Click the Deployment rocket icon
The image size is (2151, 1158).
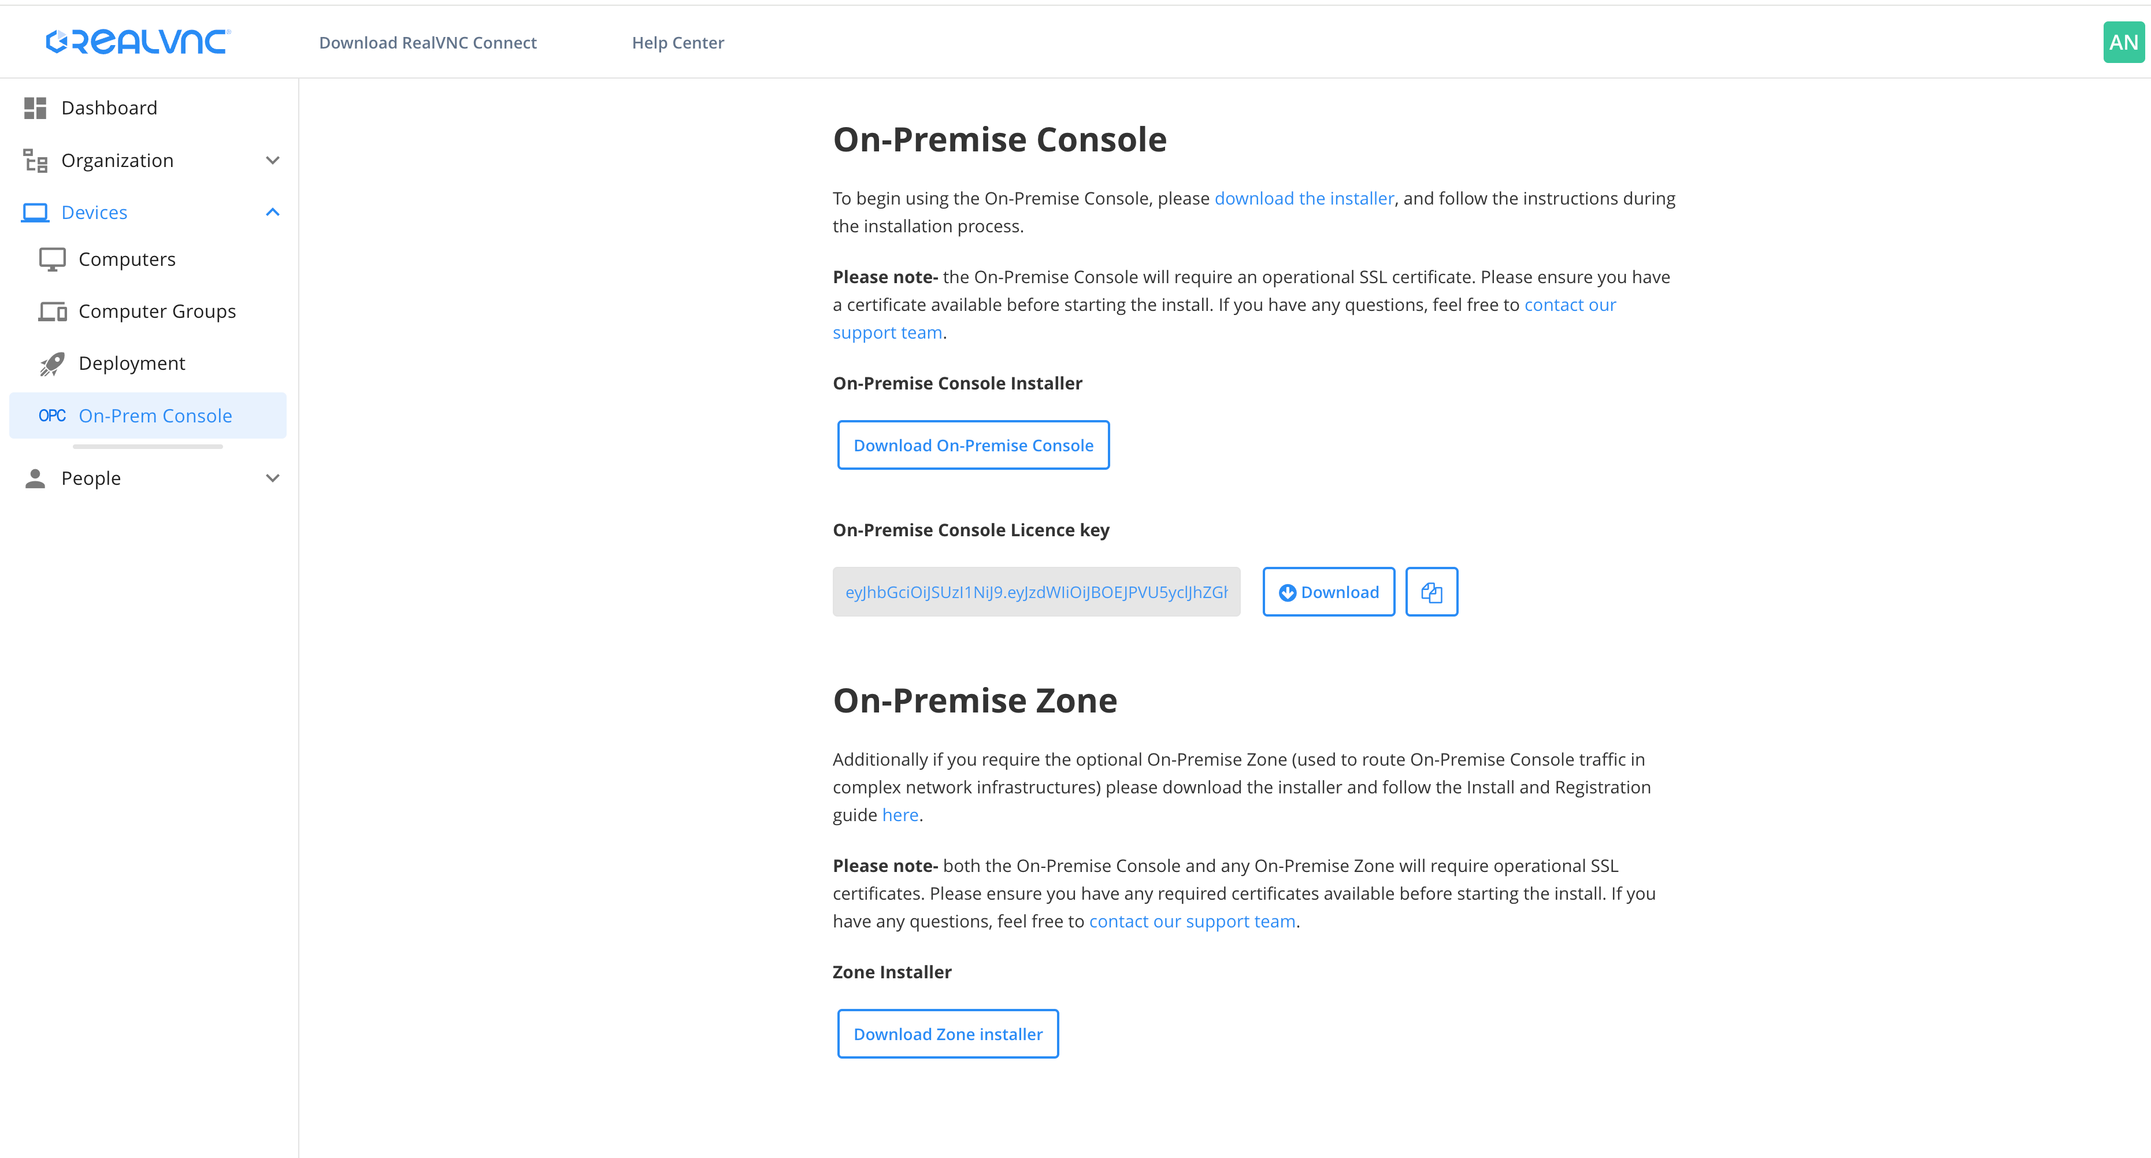53,363
